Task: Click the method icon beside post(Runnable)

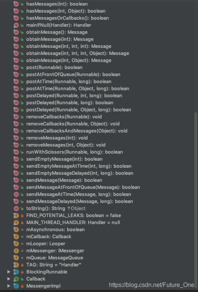Action: coord(16,68)
